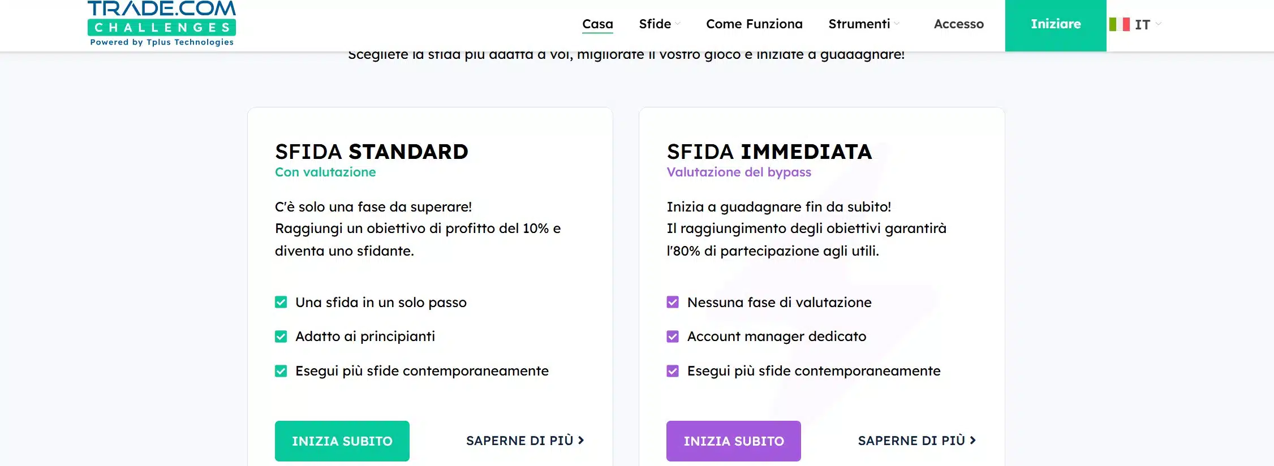Toggle 'Nessuna fase di valutazione' checkbox
This screenshot has width=1274, height=466.
[x=673, y=303]
